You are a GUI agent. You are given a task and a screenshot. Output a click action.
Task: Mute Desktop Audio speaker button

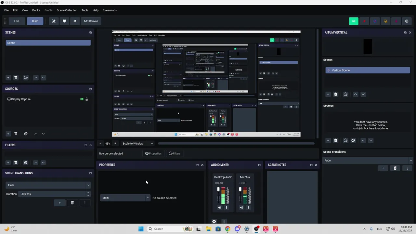[x=220, y=208]
